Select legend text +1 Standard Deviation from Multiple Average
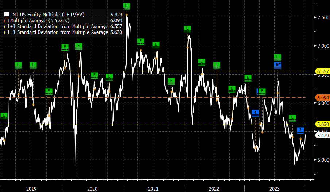330x192 pixels. tap(59, 26)
